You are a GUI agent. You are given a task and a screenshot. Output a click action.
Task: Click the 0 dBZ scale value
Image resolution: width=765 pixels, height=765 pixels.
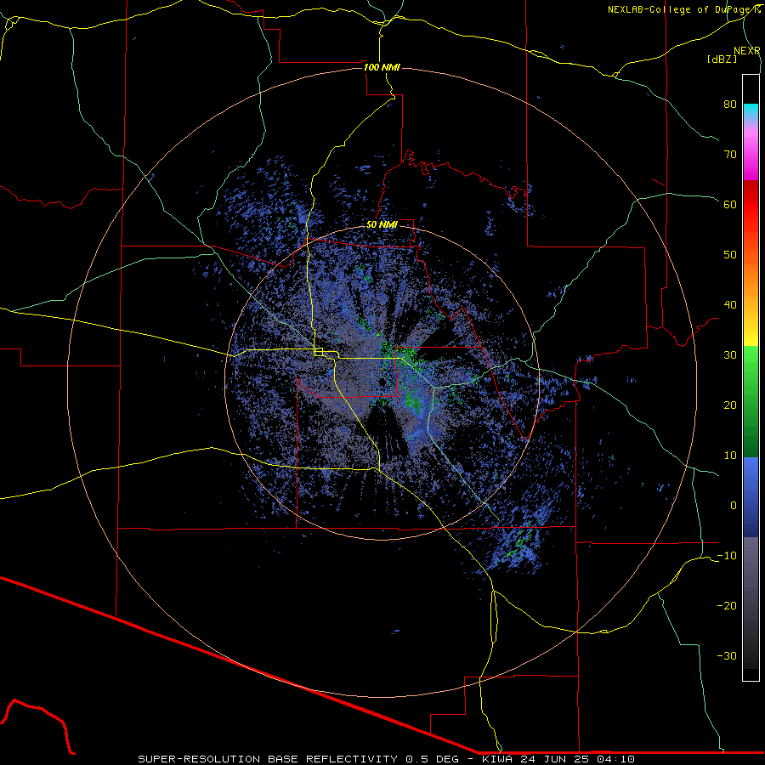point(734,506)
